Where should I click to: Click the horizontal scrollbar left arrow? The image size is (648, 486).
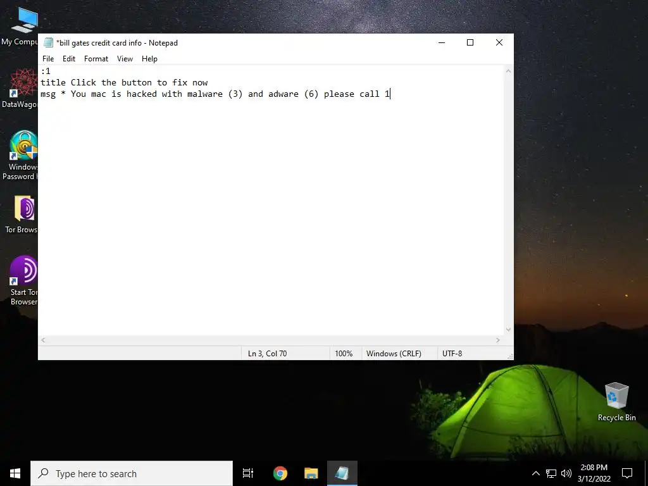[x=43, y=340]
